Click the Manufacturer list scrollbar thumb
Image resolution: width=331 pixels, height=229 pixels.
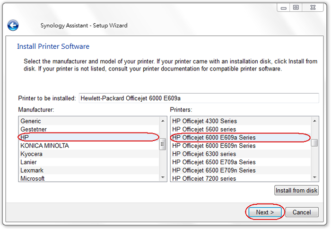click(163, 145)
